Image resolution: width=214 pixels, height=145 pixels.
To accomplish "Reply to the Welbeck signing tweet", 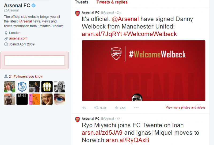I will (x=84, y=108).
